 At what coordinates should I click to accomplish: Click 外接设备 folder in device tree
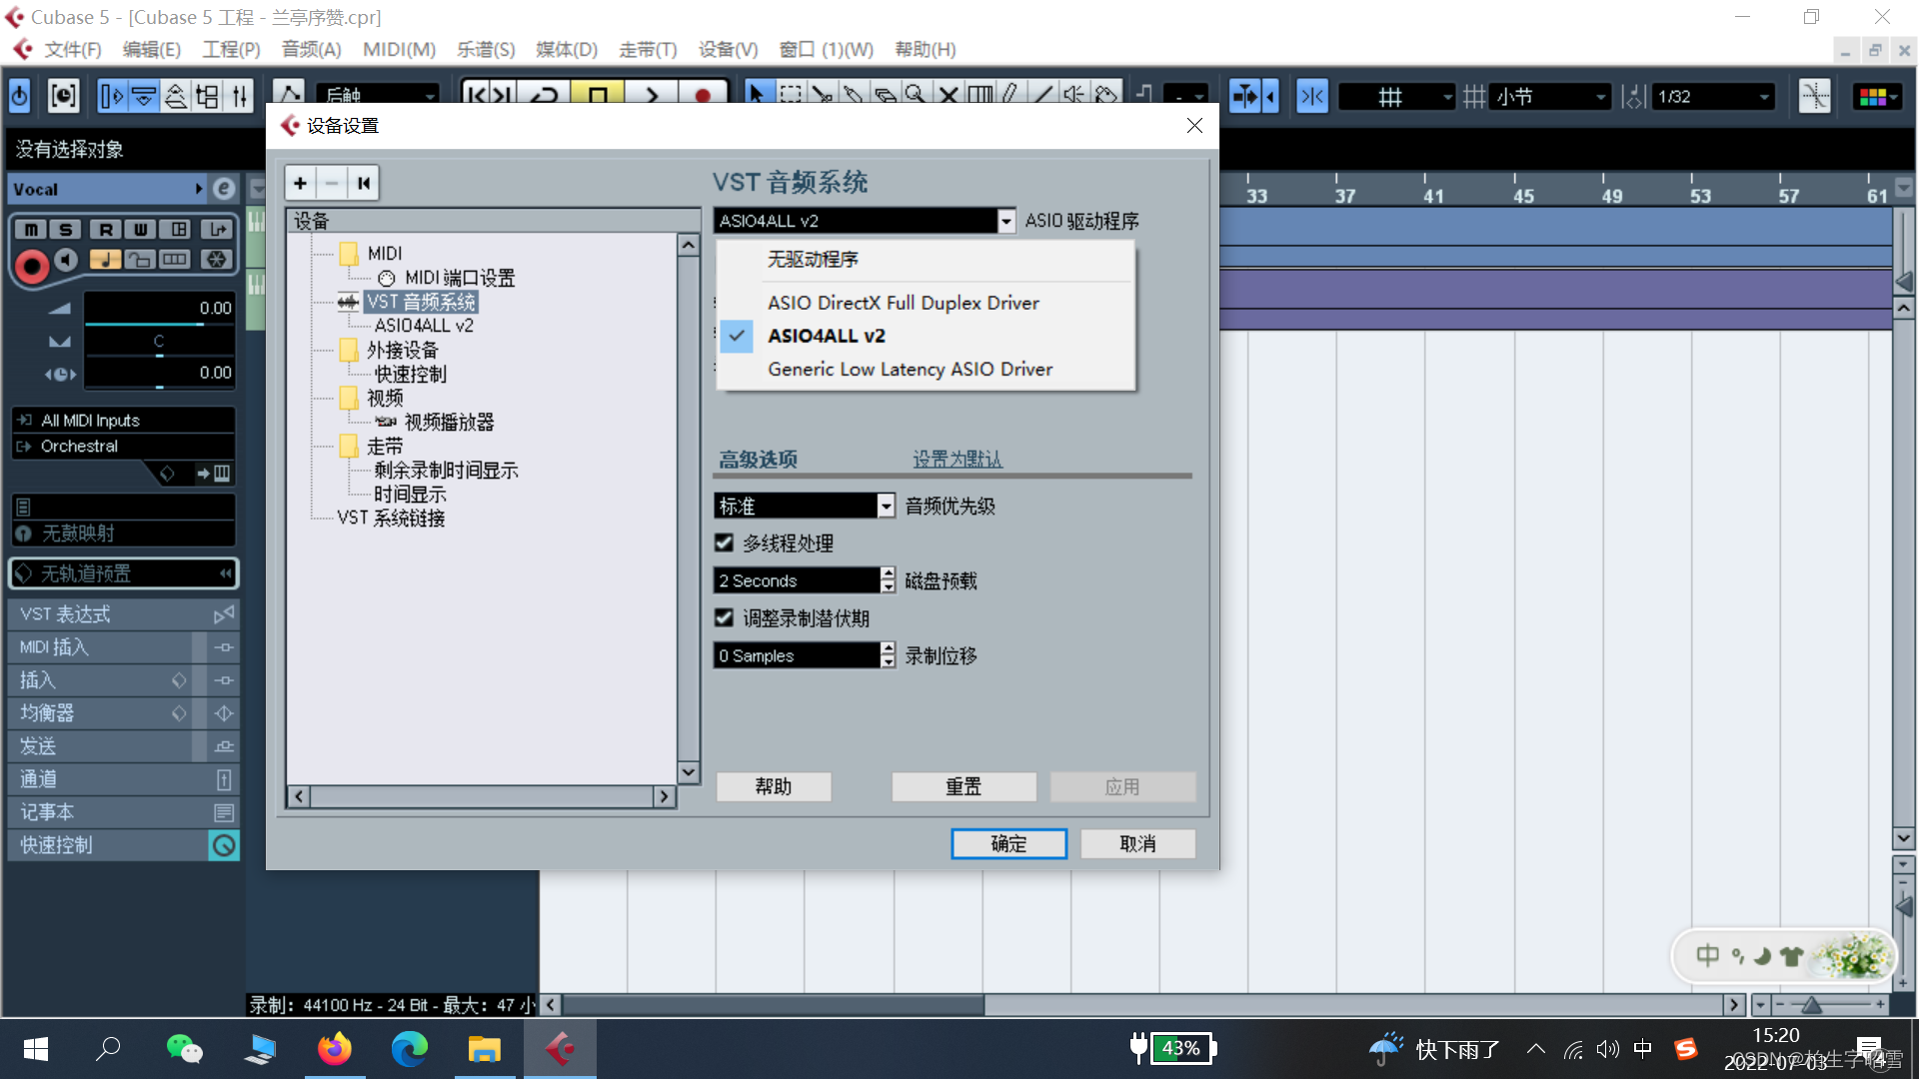coord(398,349)
